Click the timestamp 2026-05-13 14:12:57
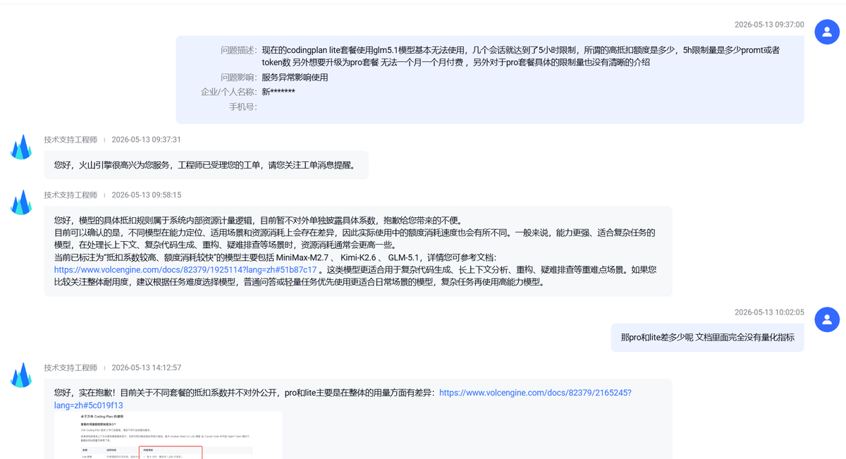846x459 pixels. (146, 367)
